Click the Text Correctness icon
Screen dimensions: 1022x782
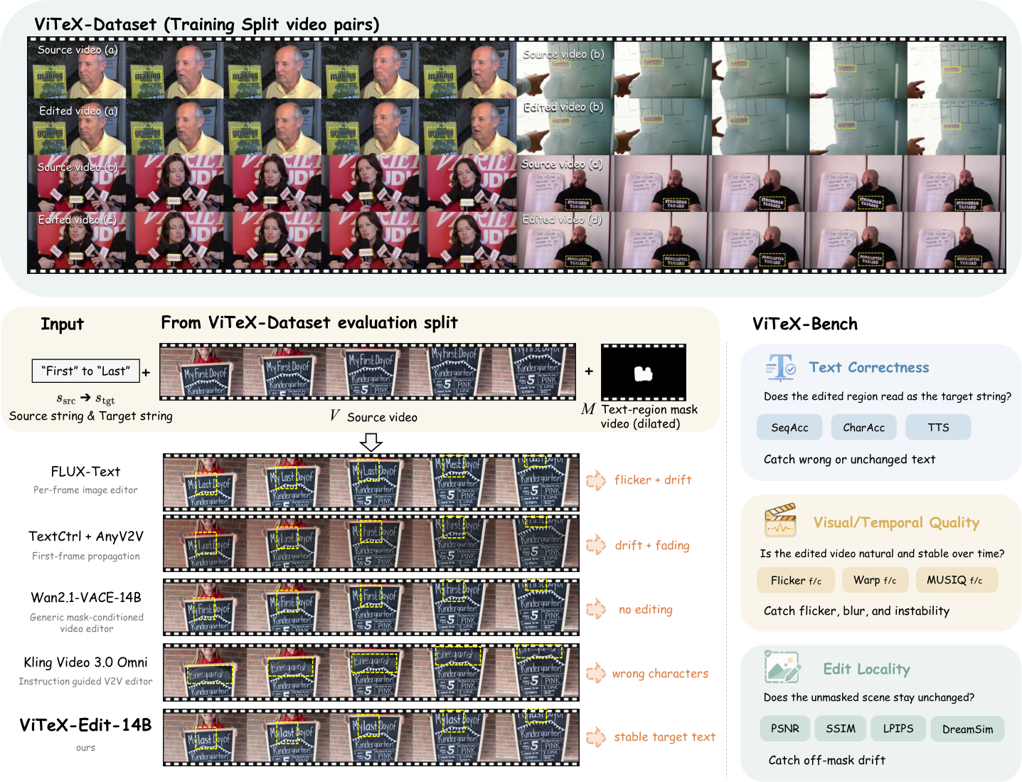781,367
